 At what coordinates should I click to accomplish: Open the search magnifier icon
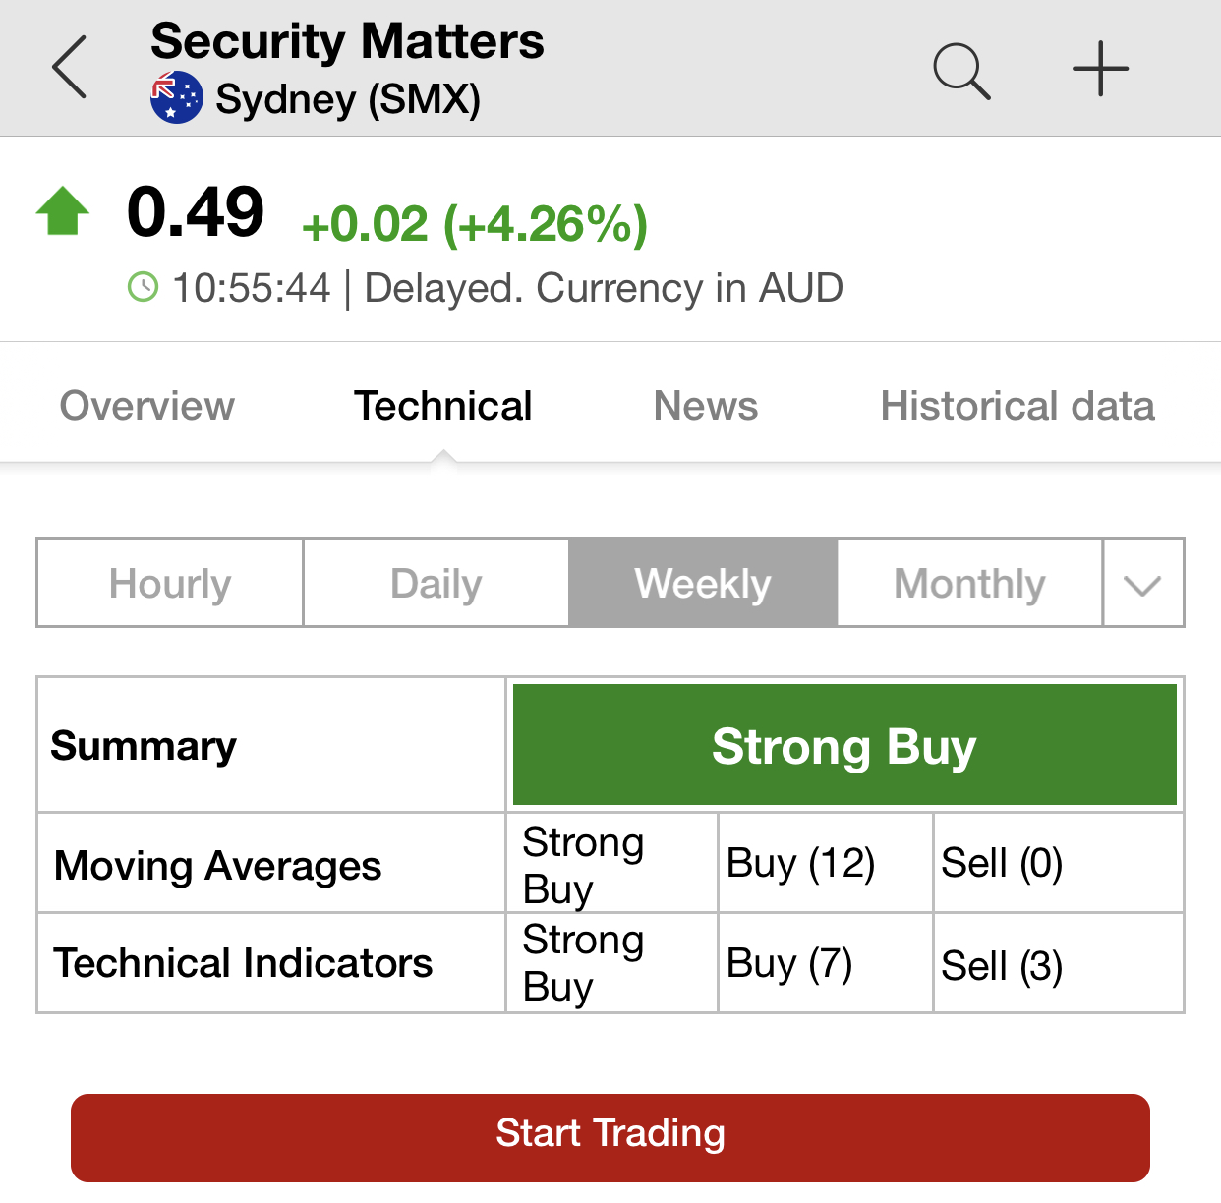click(961, 71)
